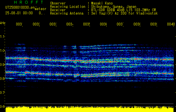Select '3el Yagi(V) Az 330 for Vladivostok'

click(x=125, y=13)
